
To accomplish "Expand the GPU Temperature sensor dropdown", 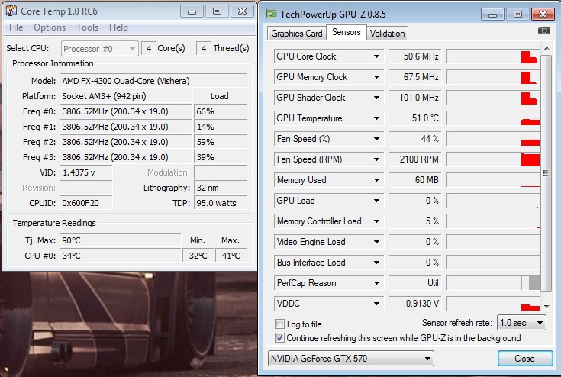I will (x=376, y=118).
